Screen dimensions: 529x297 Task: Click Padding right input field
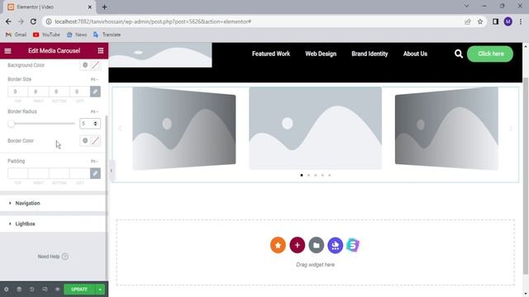pyautogui.click(x=39, y=173)
